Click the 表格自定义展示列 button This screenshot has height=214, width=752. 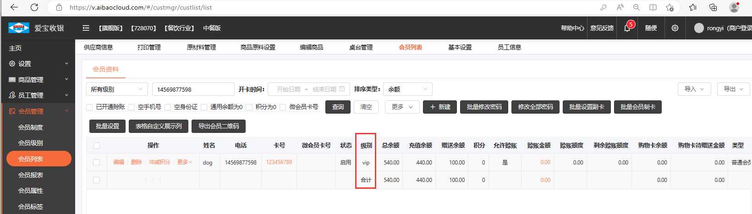click(x=159, y=126)
